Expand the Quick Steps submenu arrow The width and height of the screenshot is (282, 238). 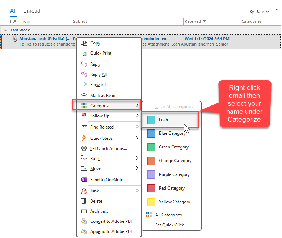point(137,138)
